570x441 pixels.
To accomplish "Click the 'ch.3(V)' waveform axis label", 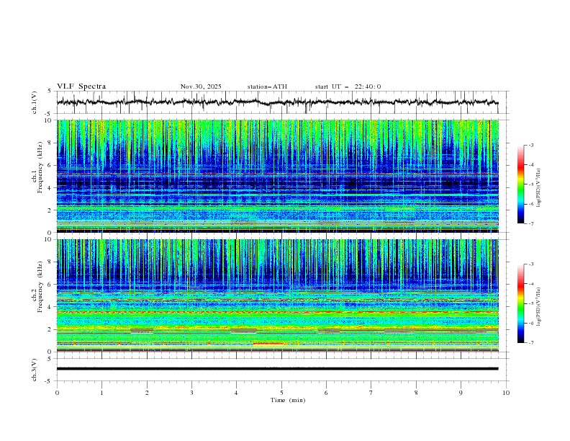I will [35, 370].
